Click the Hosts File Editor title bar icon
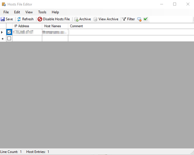 point(4,4)
